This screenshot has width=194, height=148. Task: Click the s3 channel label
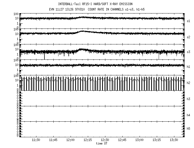point(188,52)
